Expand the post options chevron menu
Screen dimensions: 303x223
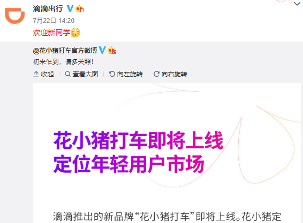[297, 4]
